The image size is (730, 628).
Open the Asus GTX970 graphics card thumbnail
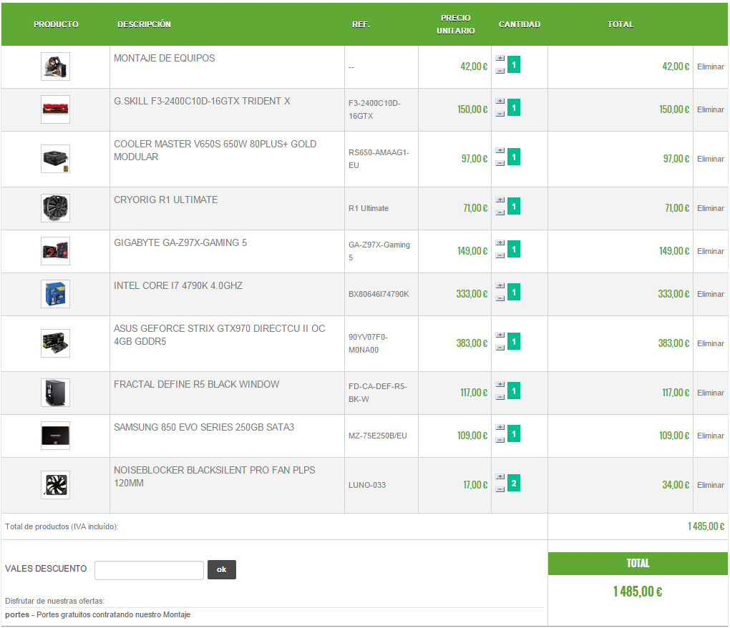[55, 343]
